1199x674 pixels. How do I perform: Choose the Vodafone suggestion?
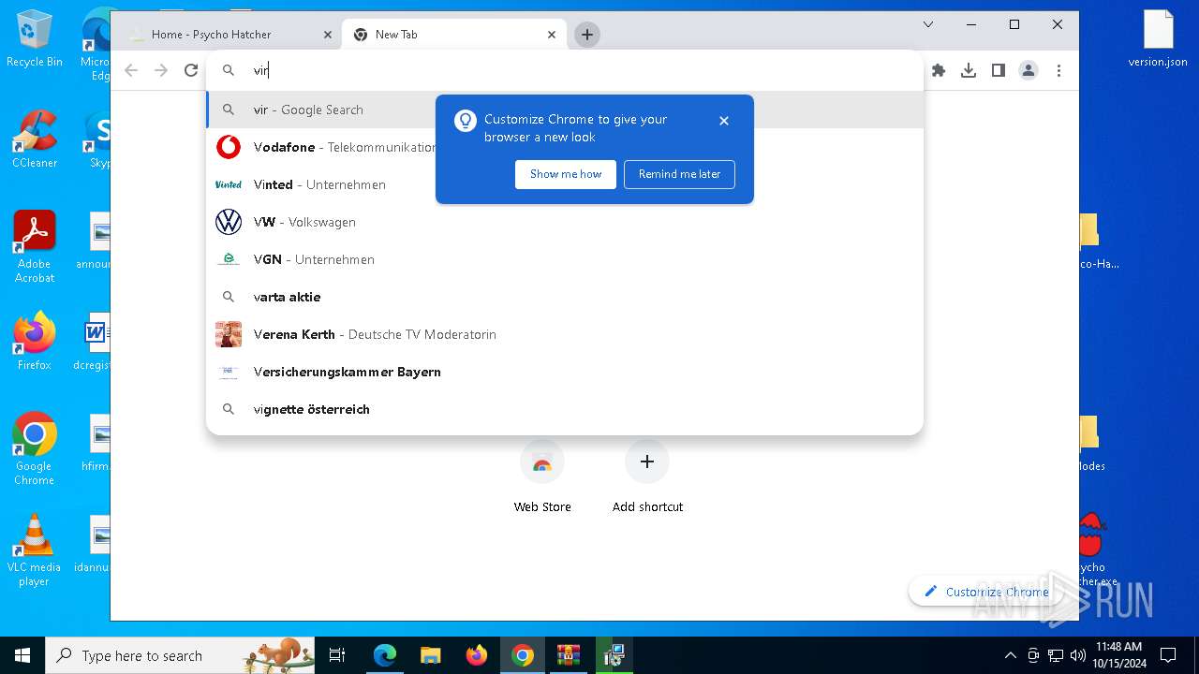(x=565, y=147)
